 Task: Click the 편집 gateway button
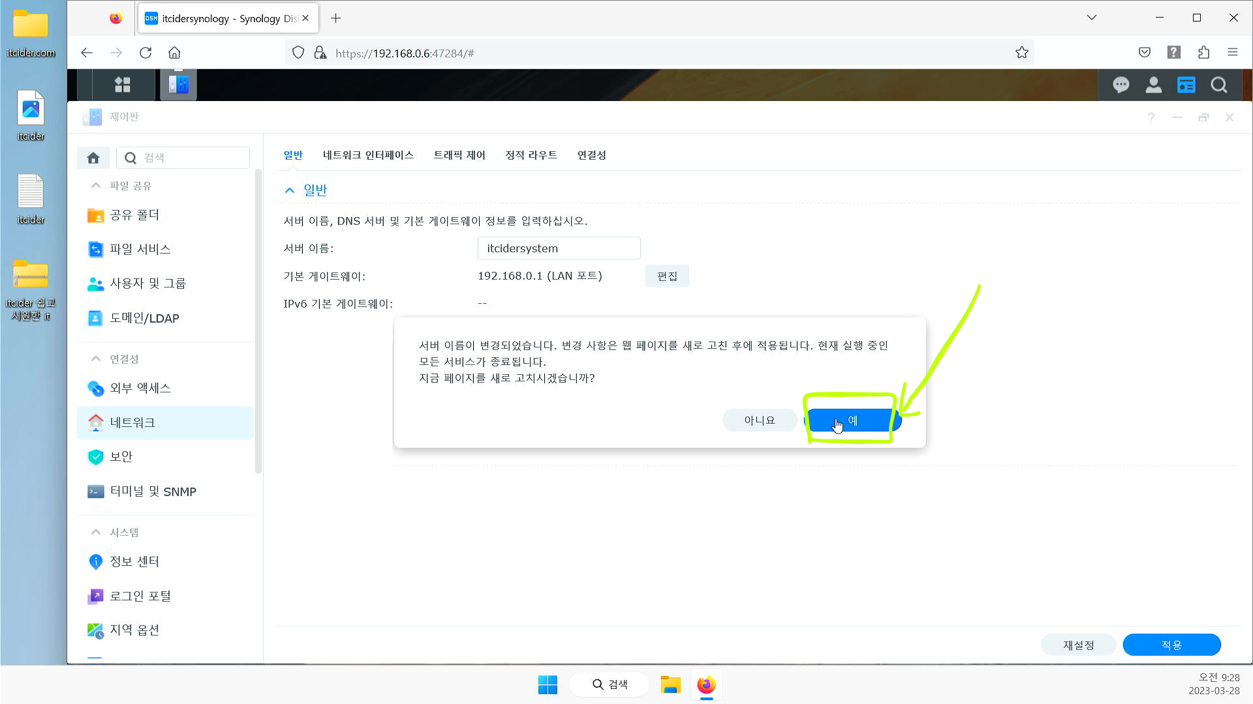click(666, 276)
